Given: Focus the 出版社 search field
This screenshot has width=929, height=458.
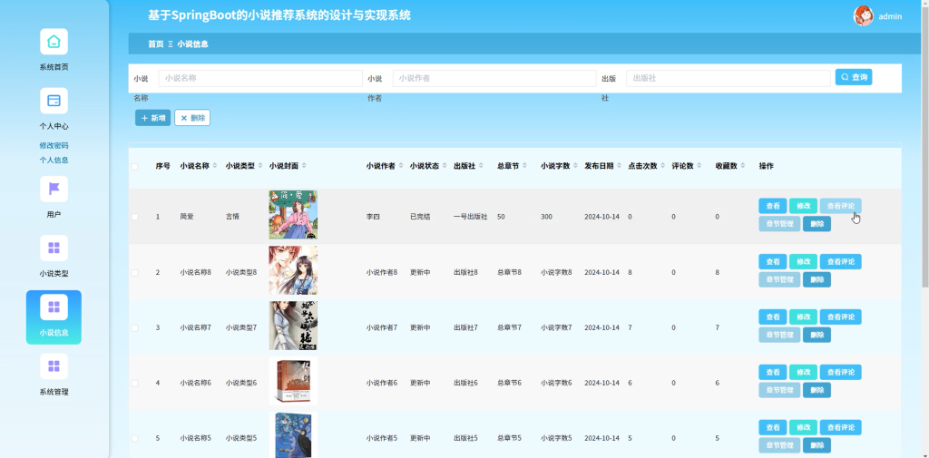Looking at the screenshot, I should tap(729, 78).
